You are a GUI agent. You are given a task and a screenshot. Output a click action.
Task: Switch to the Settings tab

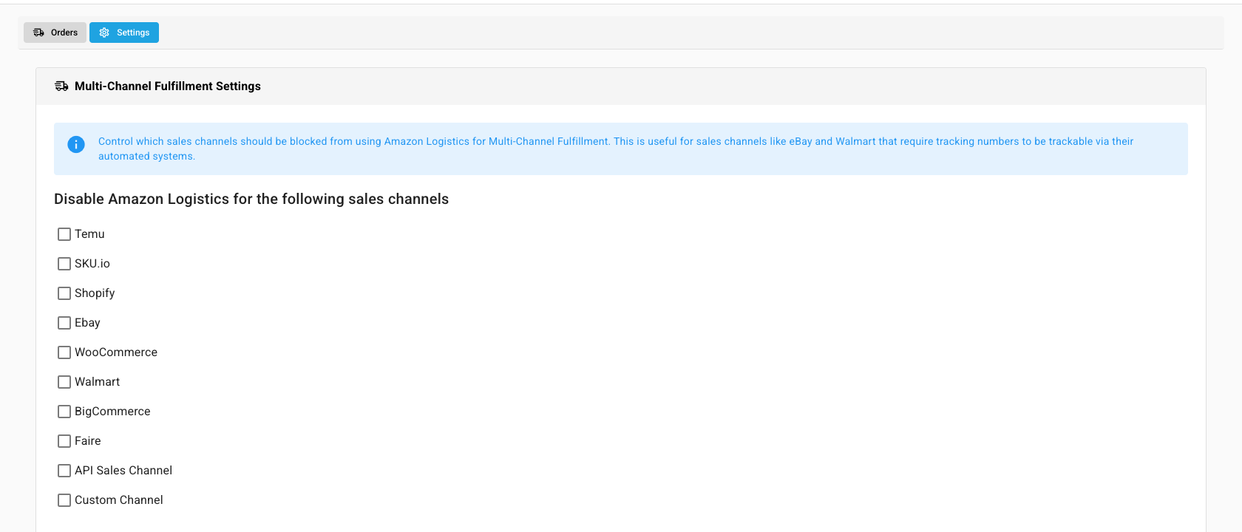point(124,33)
